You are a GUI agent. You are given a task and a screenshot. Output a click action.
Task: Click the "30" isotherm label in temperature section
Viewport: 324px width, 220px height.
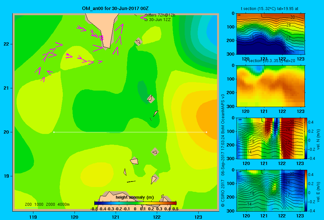292,17
